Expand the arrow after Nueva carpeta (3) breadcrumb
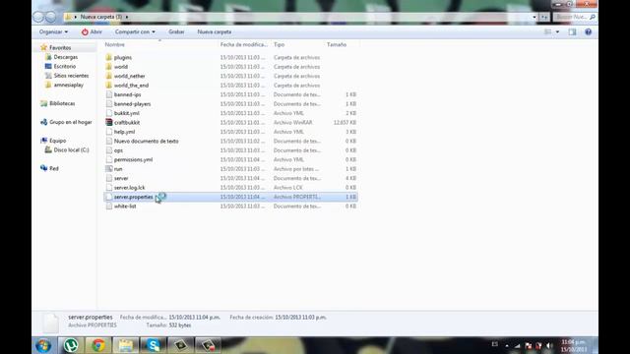The image size is (630, 354). (x=127, y=17)
